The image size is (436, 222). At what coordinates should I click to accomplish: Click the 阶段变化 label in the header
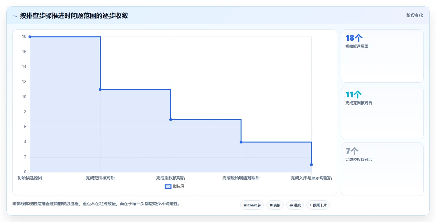pyautogui.click(x=415, y=15)
